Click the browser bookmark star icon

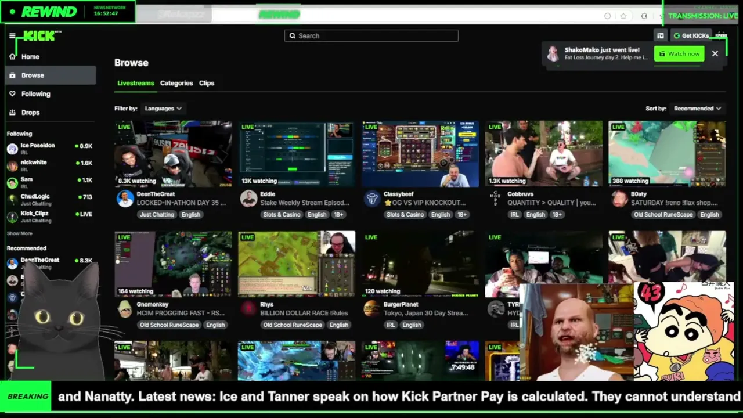(623, 16)
